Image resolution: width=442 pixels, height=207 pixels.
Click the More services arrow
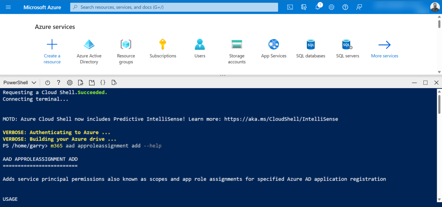point(384,45)
